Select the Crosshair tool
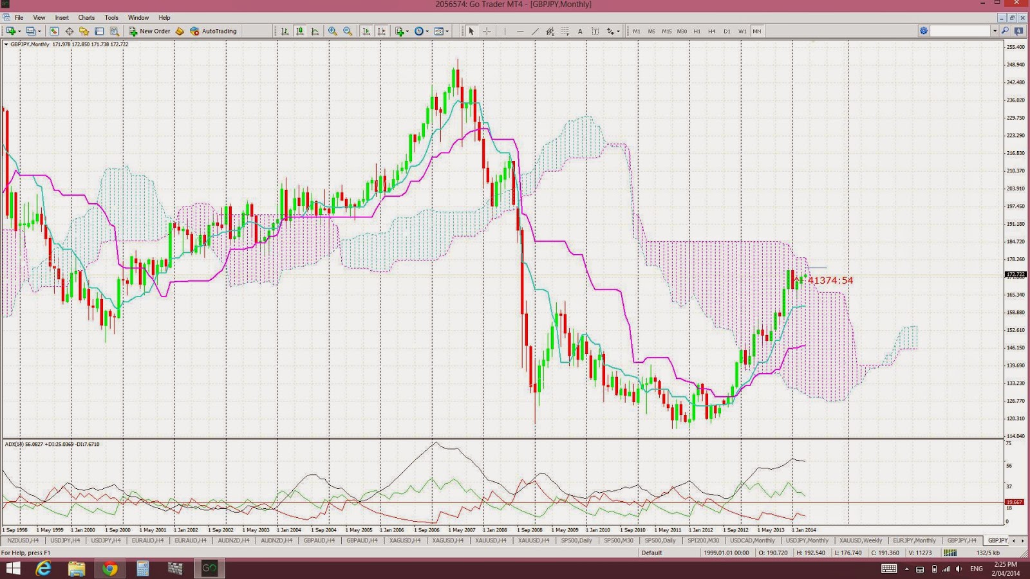 tap(487, 31)
